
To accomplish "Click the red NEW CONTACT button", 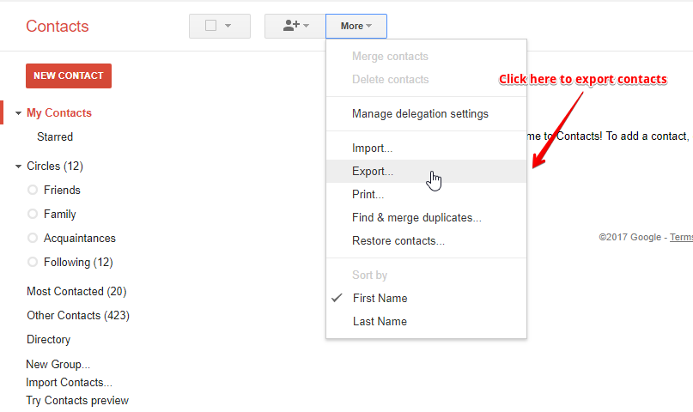I will [69, 76].
